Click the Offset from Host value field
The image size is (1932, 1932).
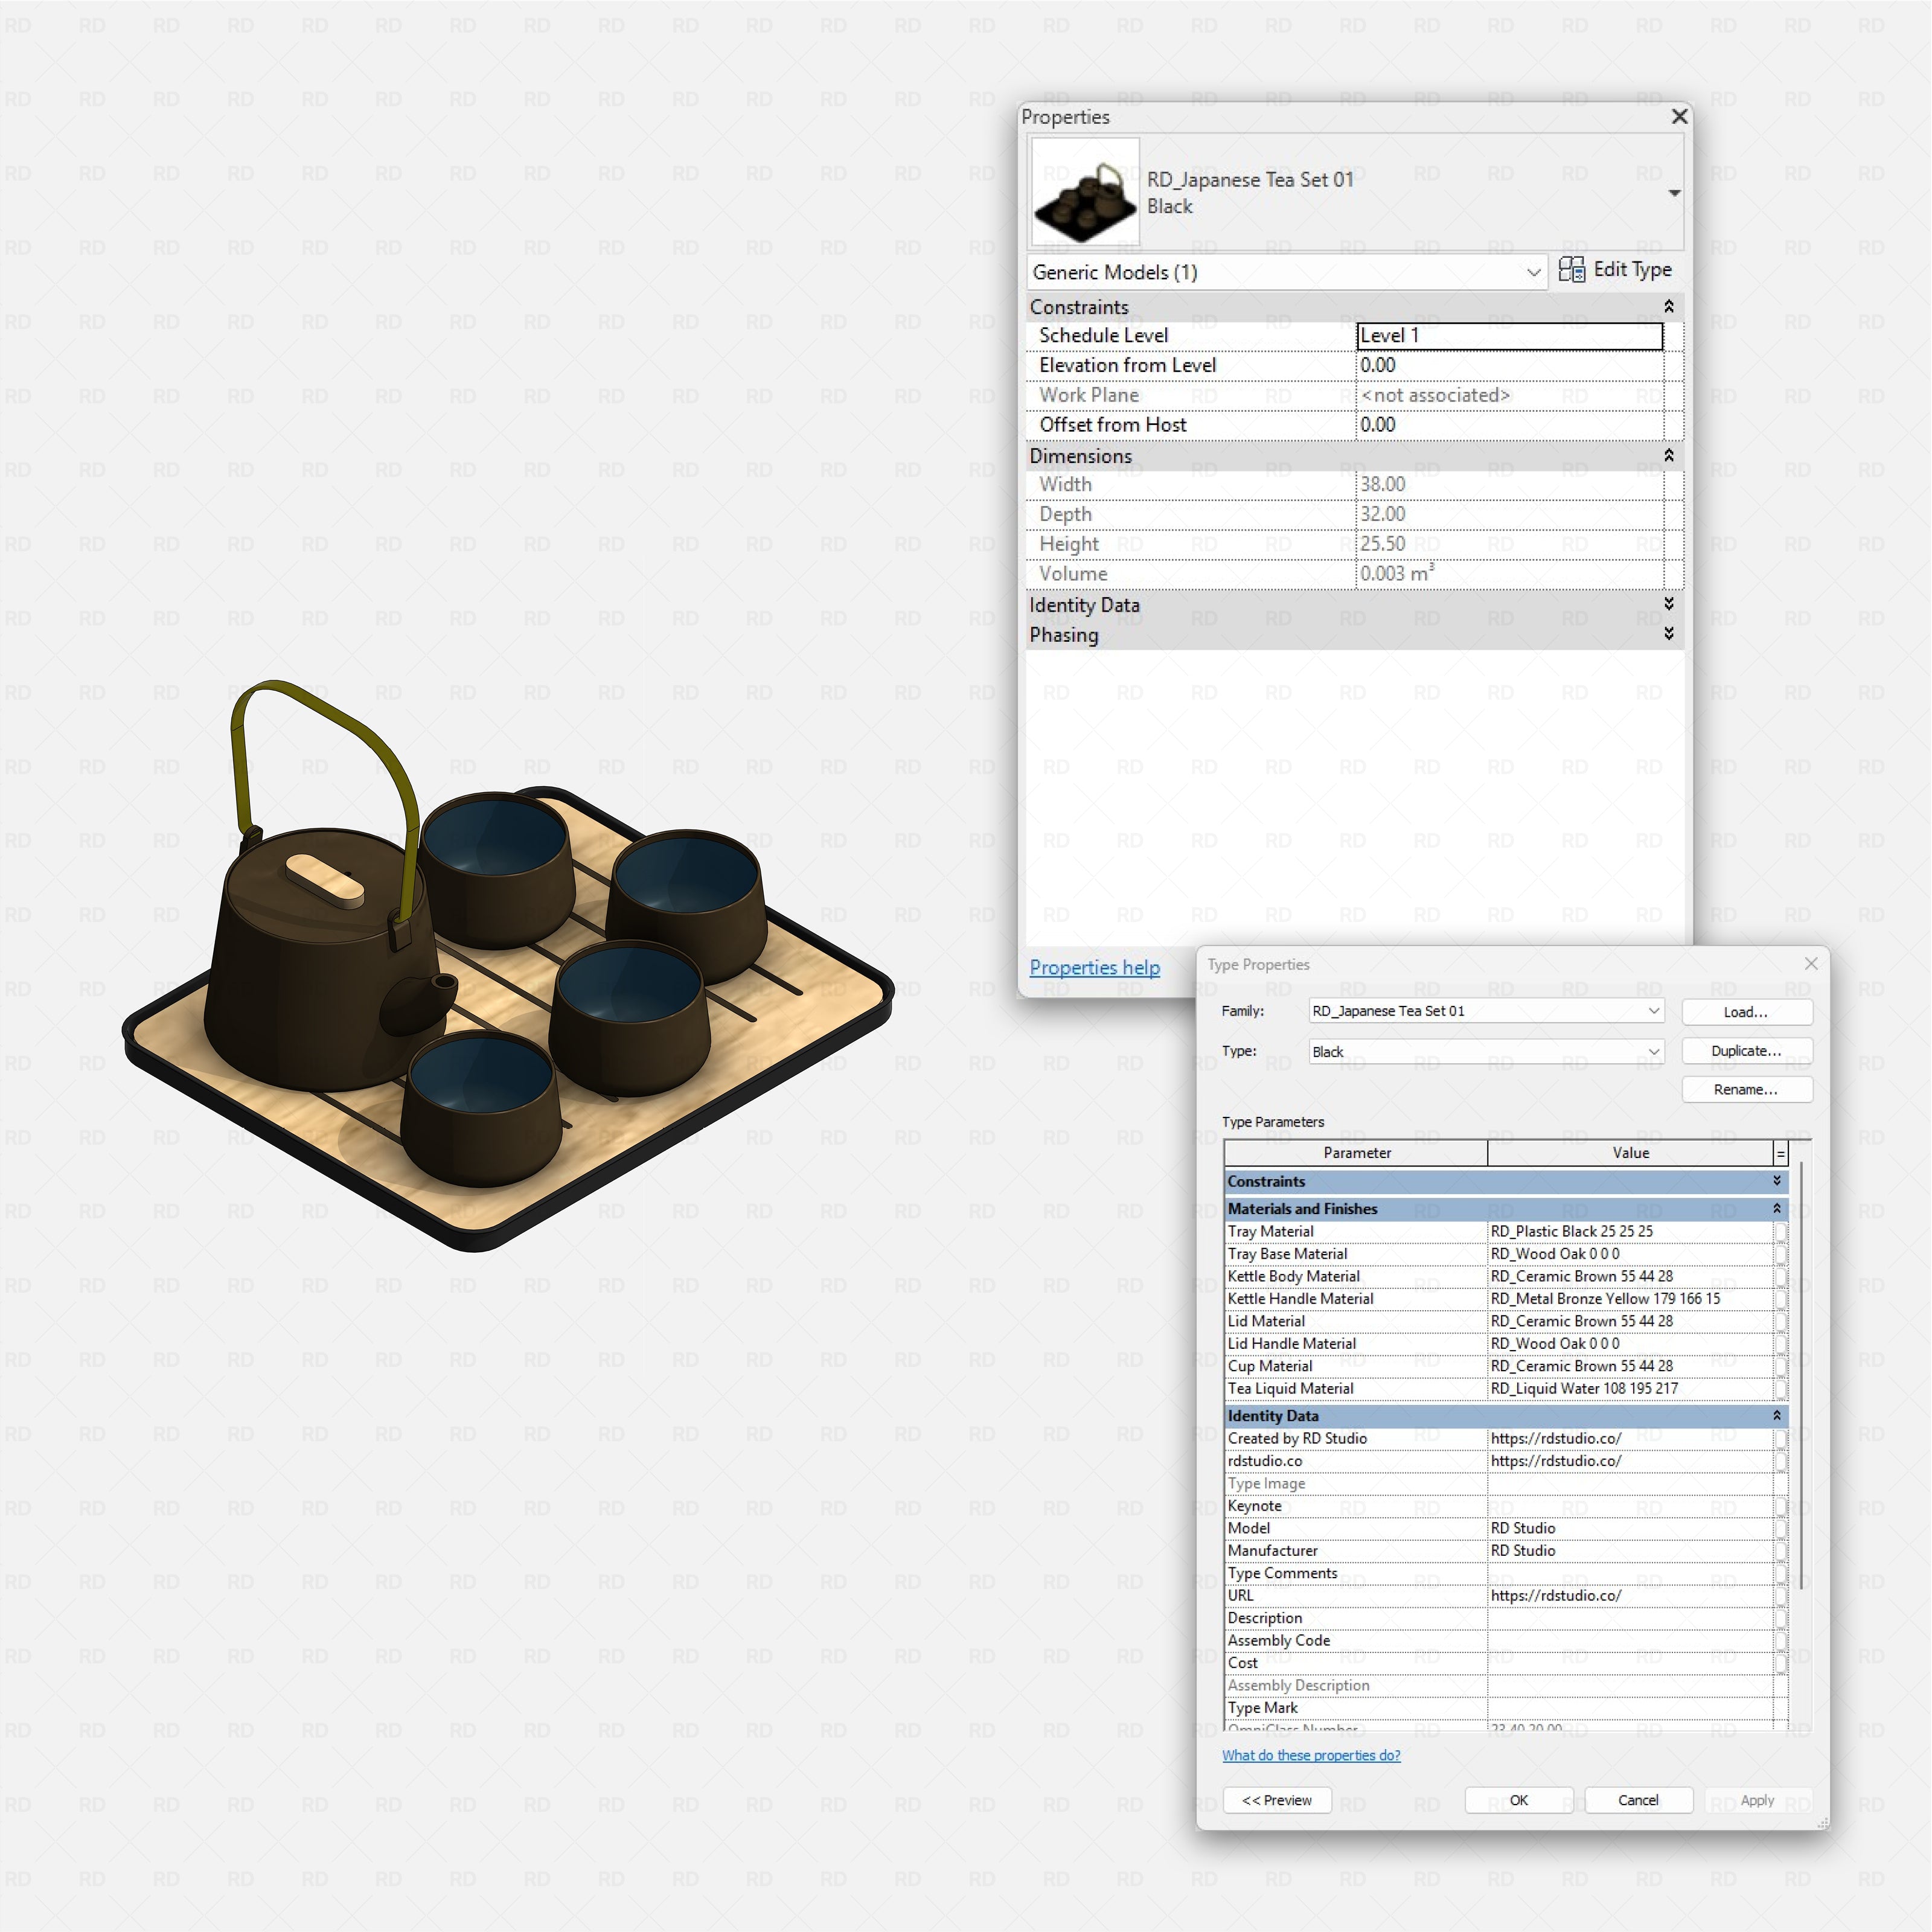[1509, 425]
